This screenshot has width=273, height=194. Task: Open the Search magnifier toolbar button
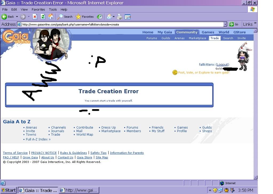tap(65, 17)
